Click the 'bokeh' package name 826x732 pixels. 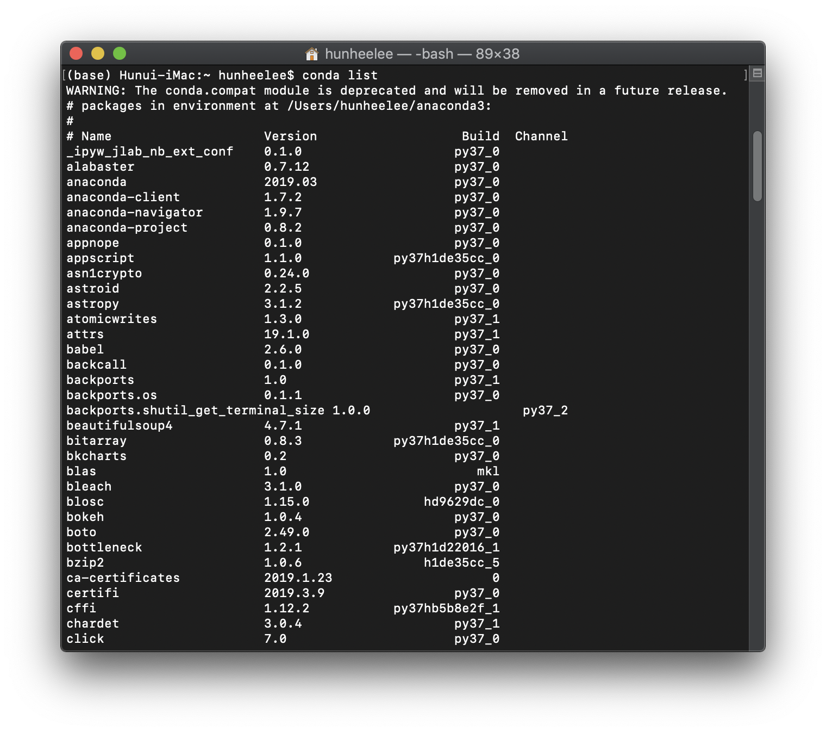[85, 517]
